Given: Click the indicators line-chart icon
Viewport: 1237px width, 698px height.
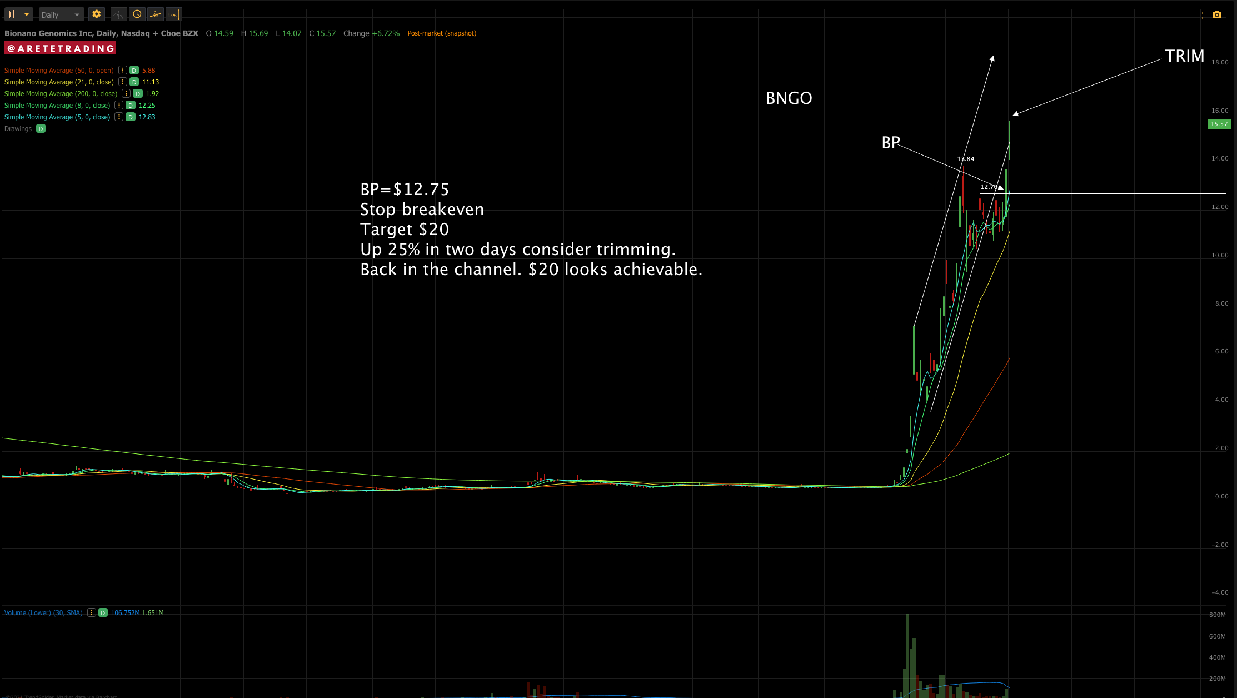Looking at the screenshot, I should [118, 14].
